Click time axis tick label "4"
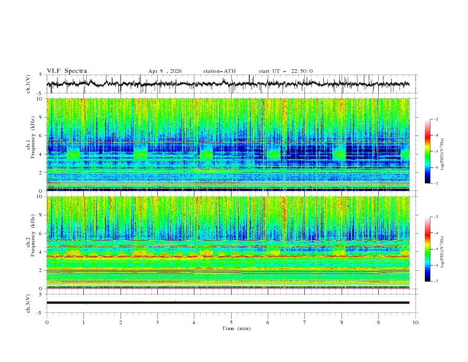The height and width of the screenshot is (362, 468). (194, 322)
